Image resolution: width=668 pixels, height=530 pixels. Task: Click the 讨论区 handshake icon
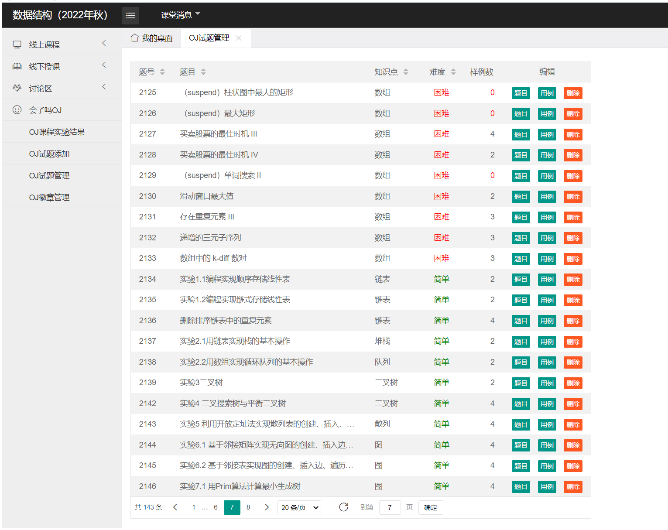pyautogui.click(x=17, y=88)
